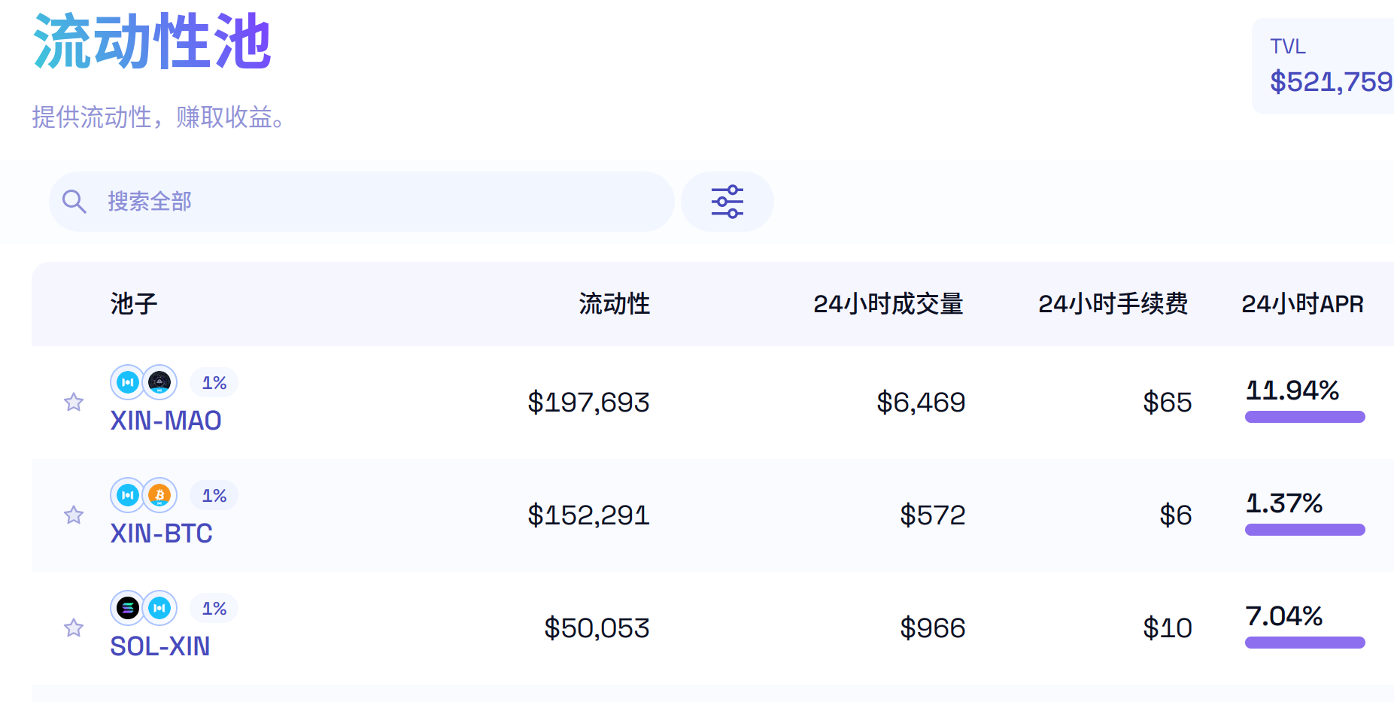Click the 11.94% APR progress bar
Viewport: 1394px width, 702px height.
(1304, 417)
